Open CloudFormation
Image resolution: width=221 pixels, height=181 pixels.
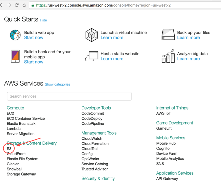[95, 144]
